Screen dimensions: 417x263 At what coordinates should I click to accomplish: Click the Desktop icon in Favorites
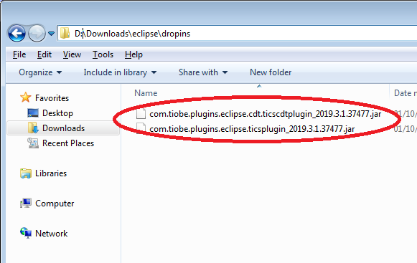(33, 113)
